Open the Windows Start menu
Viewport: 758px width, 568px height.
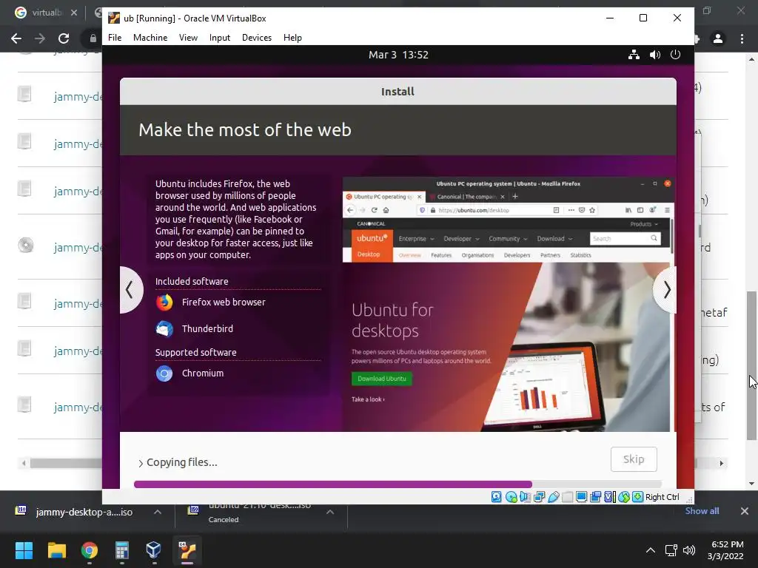point(24,550)
